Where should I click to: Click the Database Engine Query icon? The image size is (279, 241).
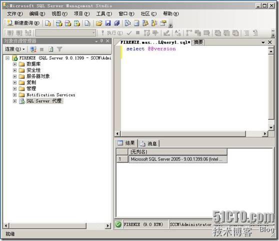tap(48, 23)
